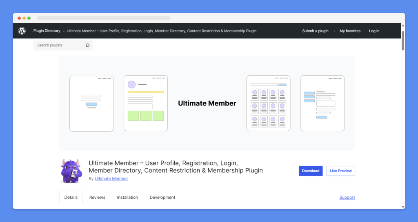
Task: Go to My favorites
Action: 350,31
